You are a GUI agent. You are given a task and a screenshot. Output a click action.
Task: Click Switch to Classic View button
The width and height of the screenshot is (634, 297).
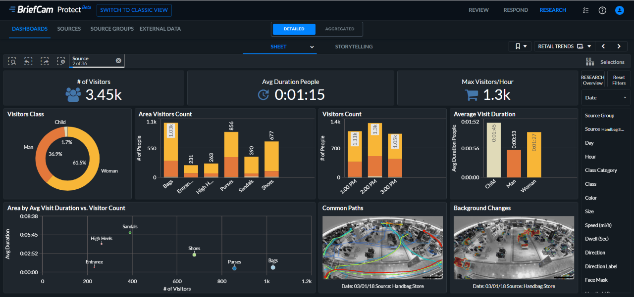click(x=134, y=10)
